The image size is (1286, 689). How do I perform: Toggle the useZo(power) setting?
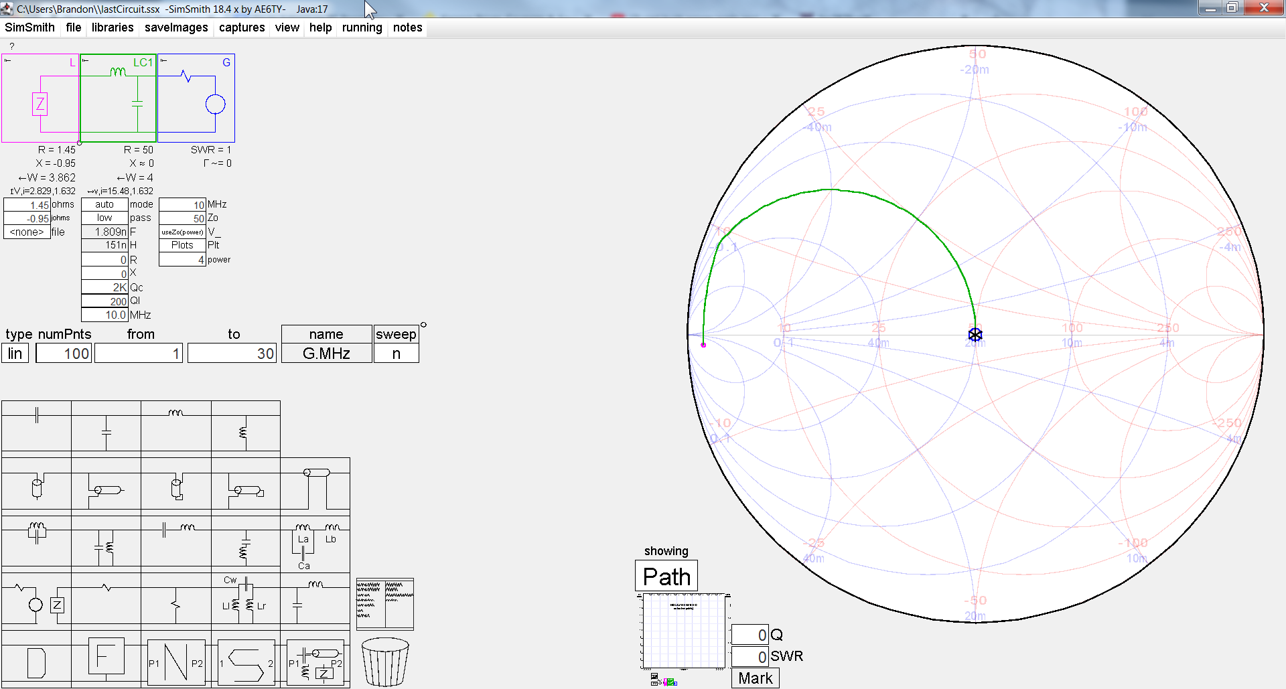pos(182,231)
